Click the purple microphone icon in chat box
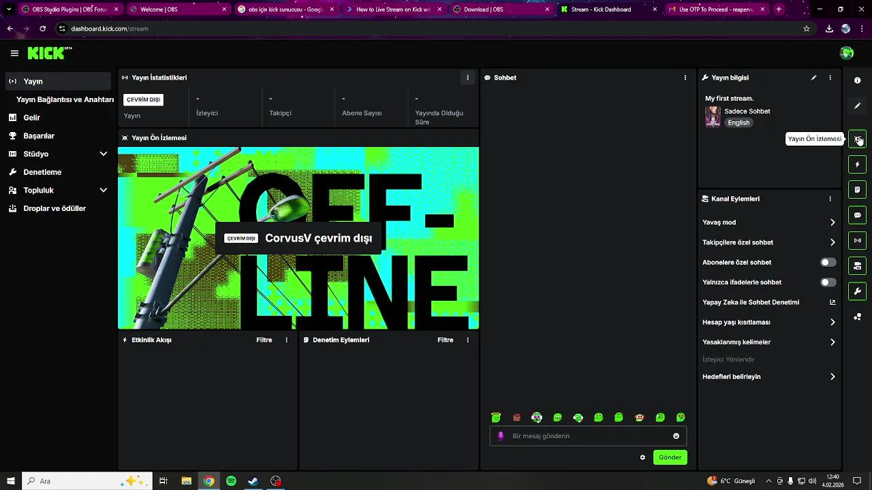This screenshot has width=872, height=490. point(501,436)
